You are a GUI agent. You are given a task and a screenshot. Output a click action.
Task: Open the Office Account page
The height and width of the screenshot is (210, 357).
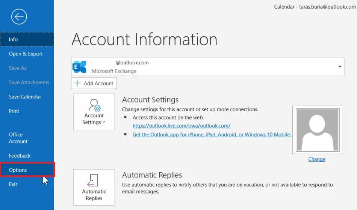(x=18, y=138)
